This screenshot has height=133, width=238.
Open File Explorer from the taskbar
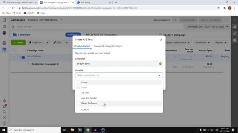tap(72, 130)
